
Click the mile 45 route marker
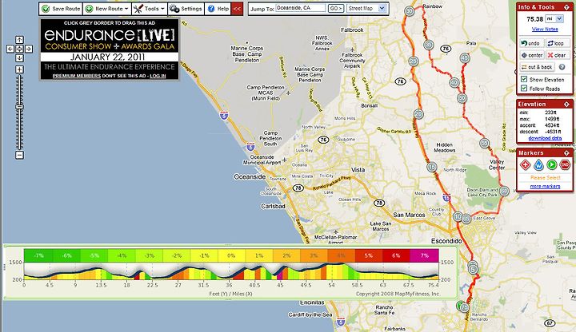coord(465,58)
